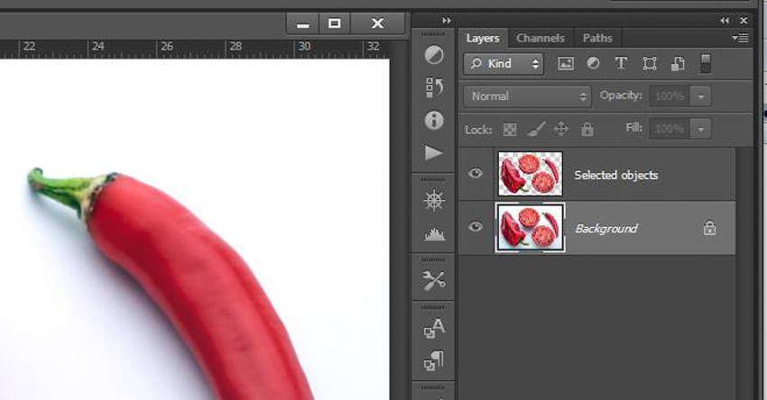
Task: Switch to the Layers tab
Action: point(483,38)
